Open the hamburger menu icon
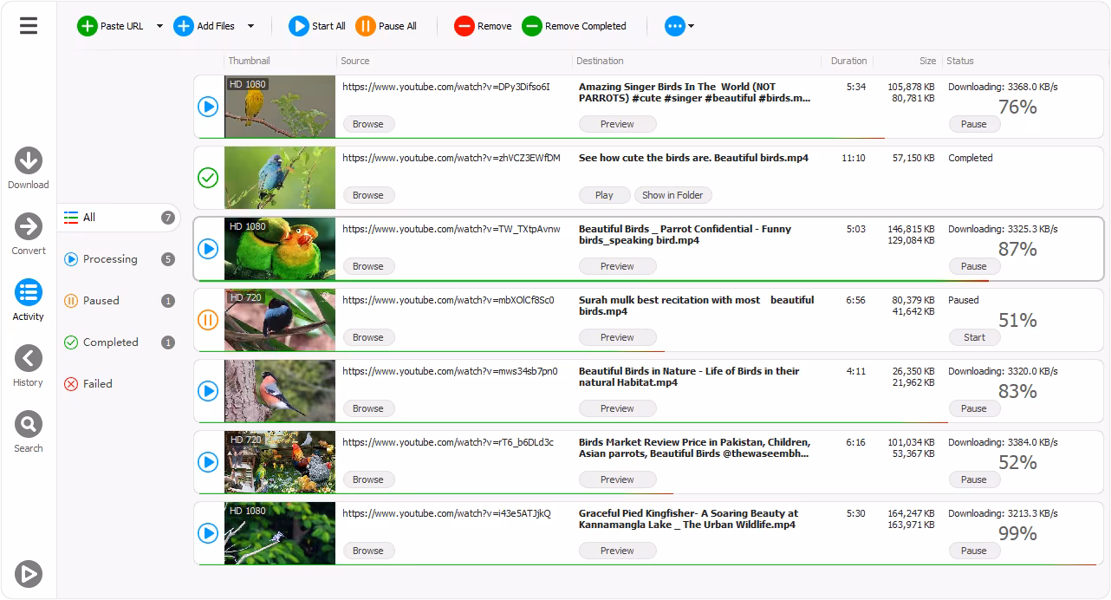 click(29, 26)
